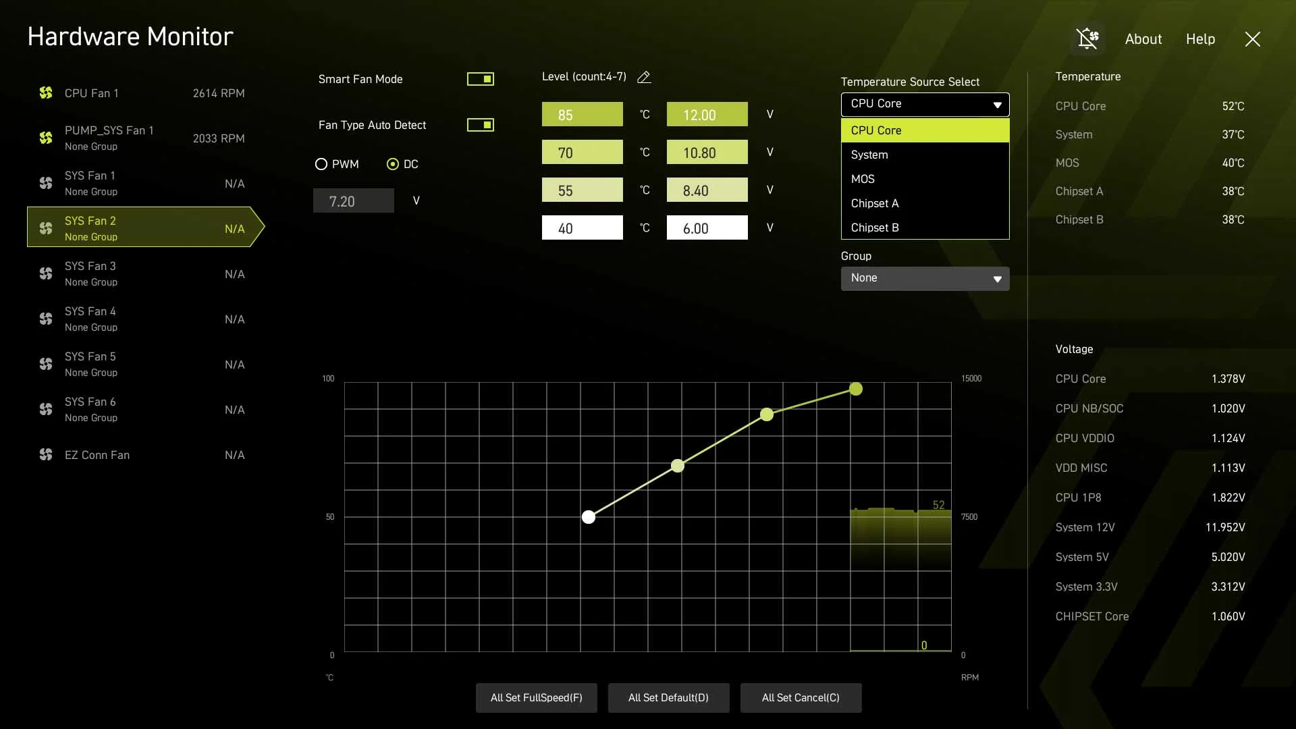Click the 55 °C temperature level field
Viewport: 1296px width, 729px height.
click(x=583, y=190)
